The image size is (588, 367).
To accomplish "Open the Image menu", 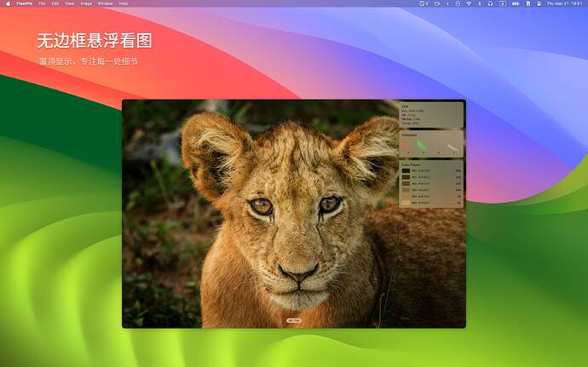I will (86, 3).
